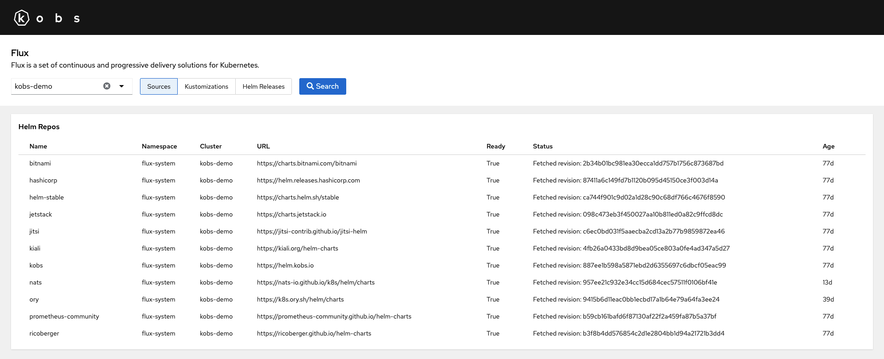Click the Cluster column header
884x359 pixels.
point(211,146)
